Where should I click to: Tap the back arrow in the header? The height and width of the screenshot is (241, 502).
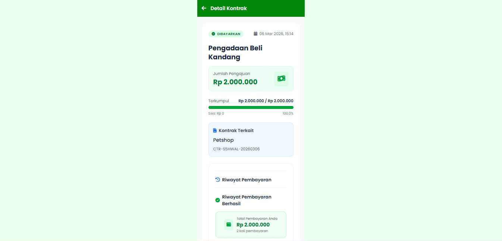tap(204, 8)
